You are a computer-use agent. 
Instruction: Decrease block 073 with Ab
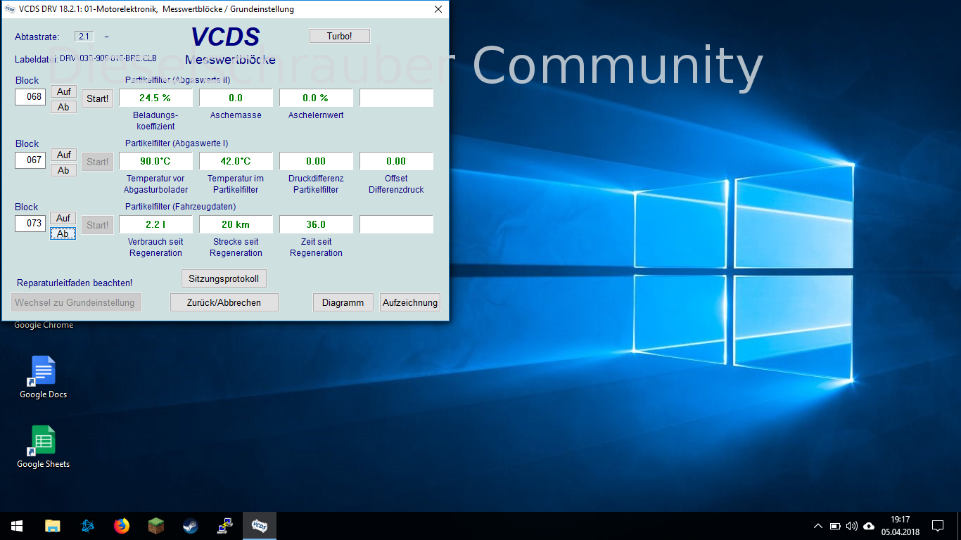point(63,233)
